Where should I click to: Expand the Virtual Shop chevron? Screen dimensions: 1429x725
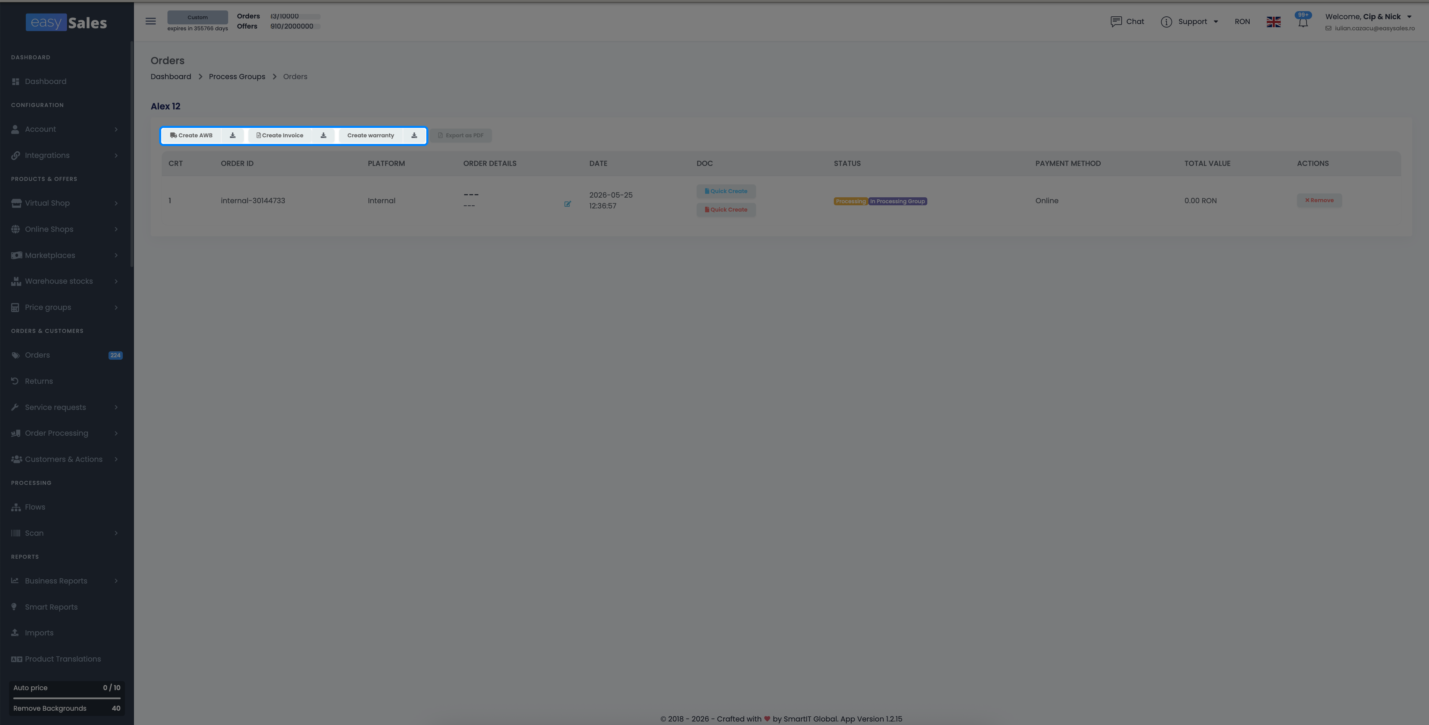point(116,203)
